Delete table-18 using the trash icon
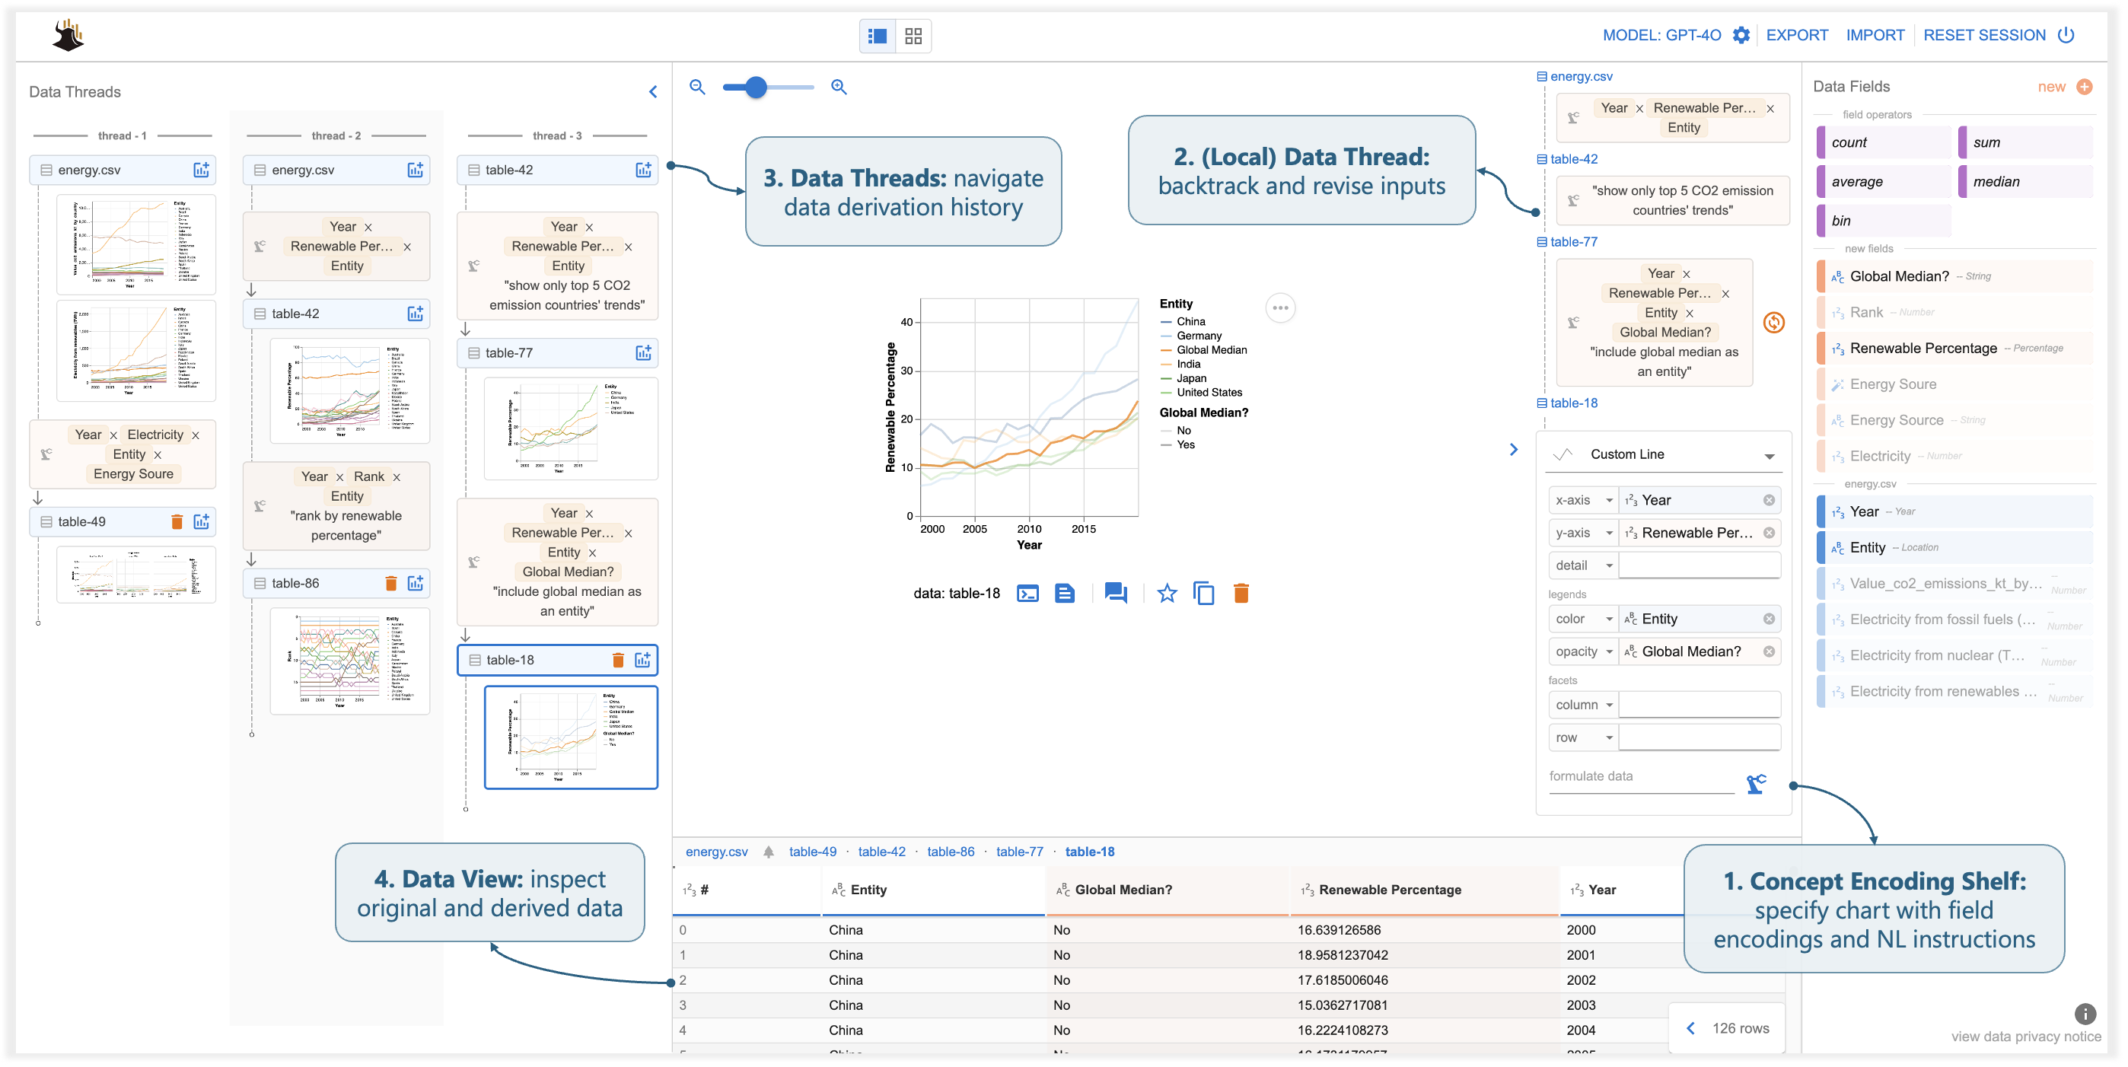This screenshot has width=2128, height=1067. point(1241,593)
